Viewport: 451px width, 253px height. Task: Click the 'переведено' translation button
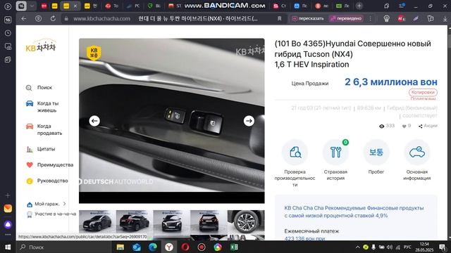tap(346, 19)
